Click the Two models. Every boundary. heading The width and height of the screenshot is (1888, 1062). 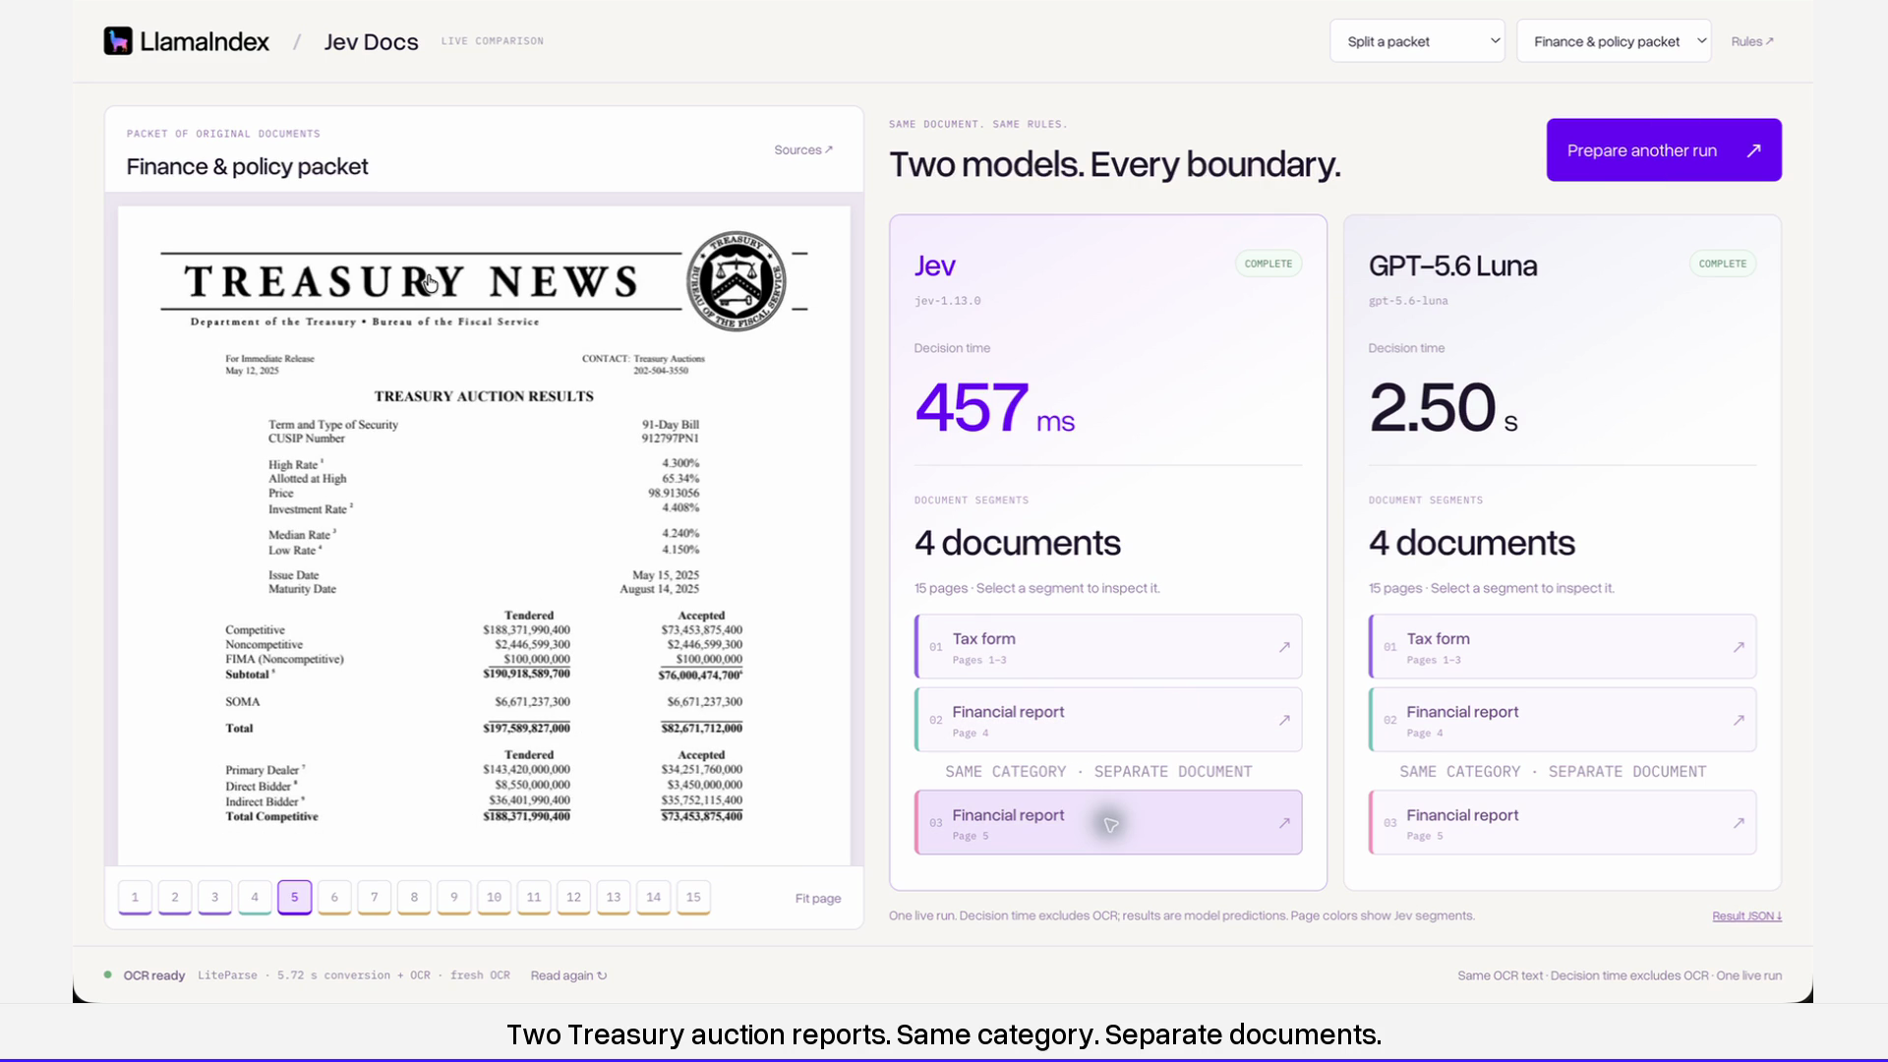tap(1114, 164)
